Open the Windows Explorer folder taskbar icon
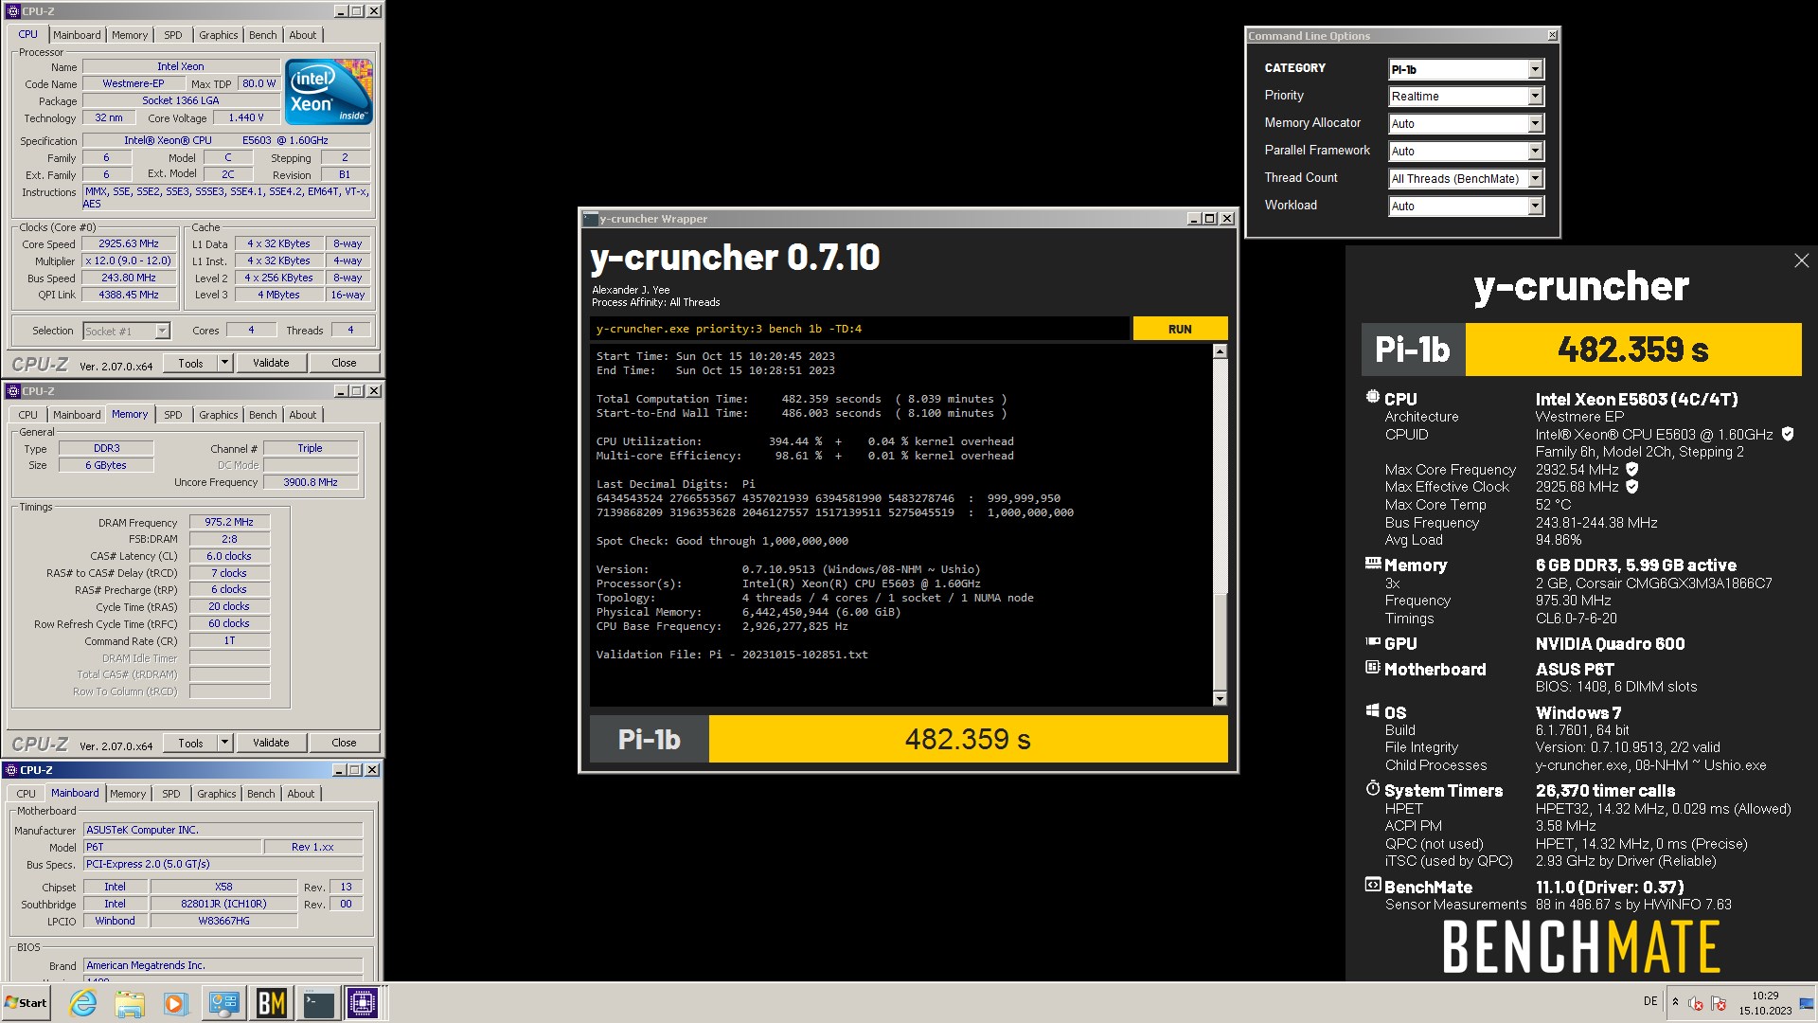1818x1023 pixels. coord(130,1003)
